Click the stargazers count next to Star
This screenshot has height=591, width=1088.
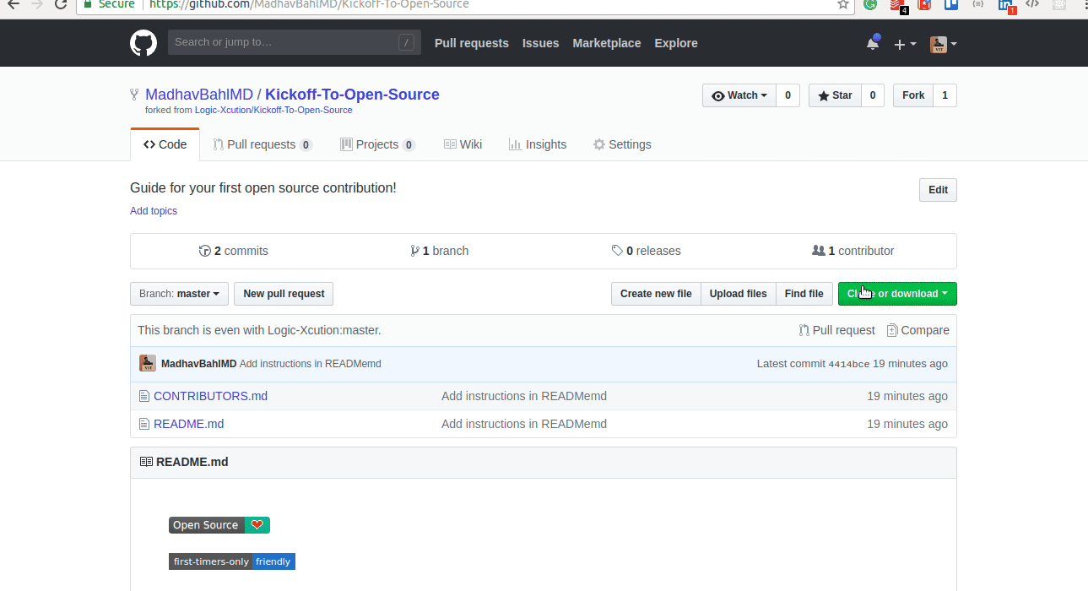tap(873, 95)
